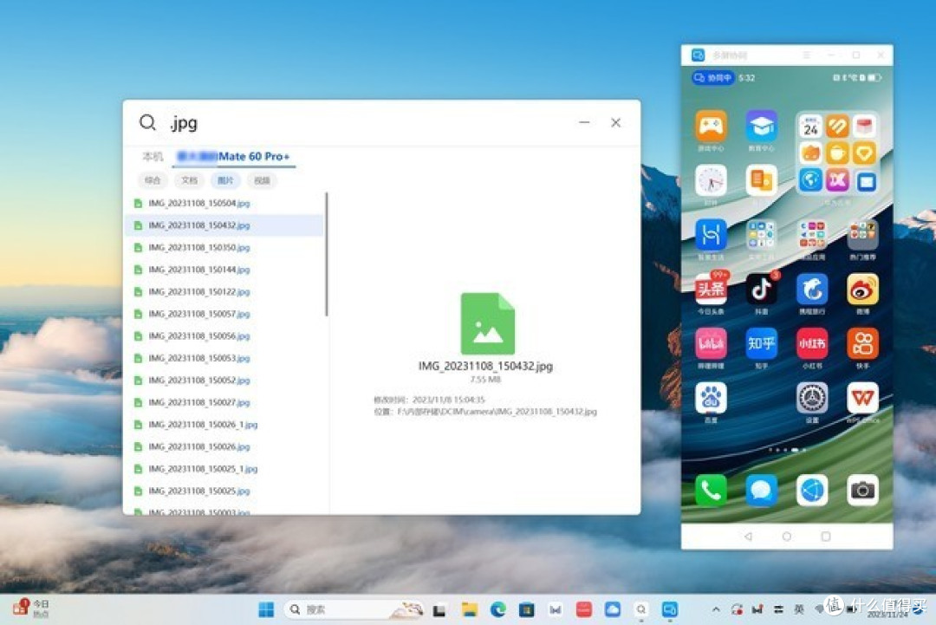Open the Zhihu app on phone

tap(761, 344)
